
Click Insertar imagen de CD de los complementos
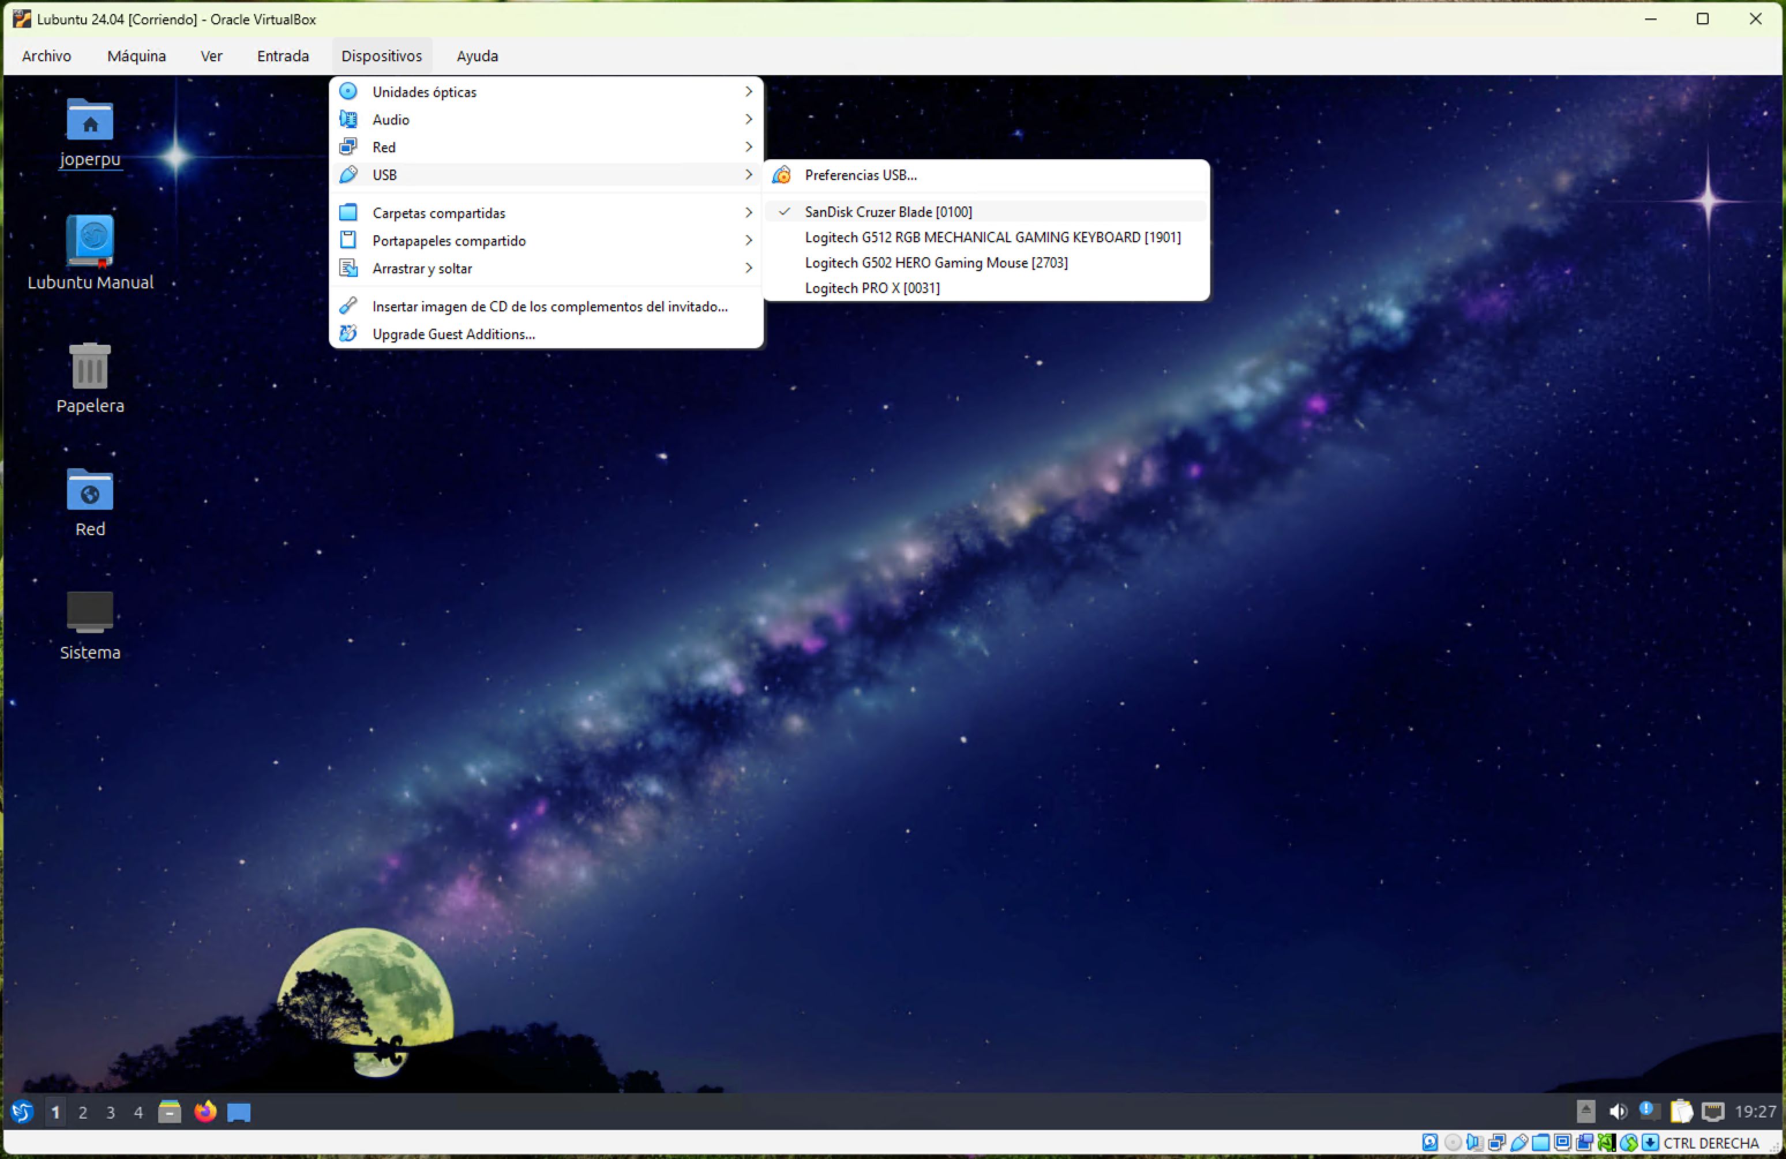coord(546,307)
